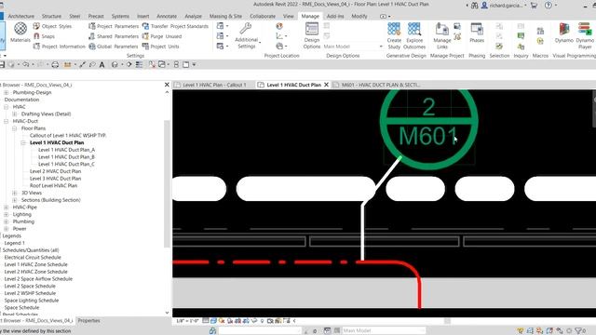Select Roof Level HVAC Plan view
Viewport: 596px width, 335px height.
point(53,186)
